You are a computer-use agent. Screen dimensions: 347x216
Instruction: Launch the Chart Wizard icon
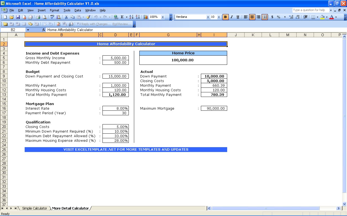146,17
